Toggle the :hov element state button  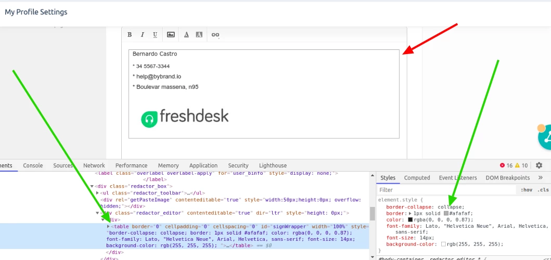[527, 190]
